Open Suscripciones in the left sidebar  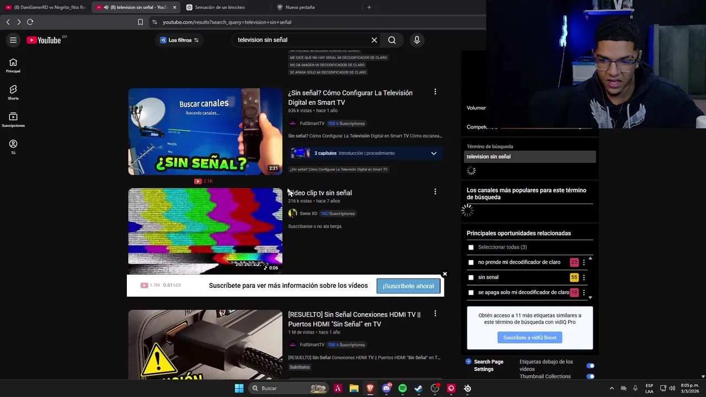[13, 120]
